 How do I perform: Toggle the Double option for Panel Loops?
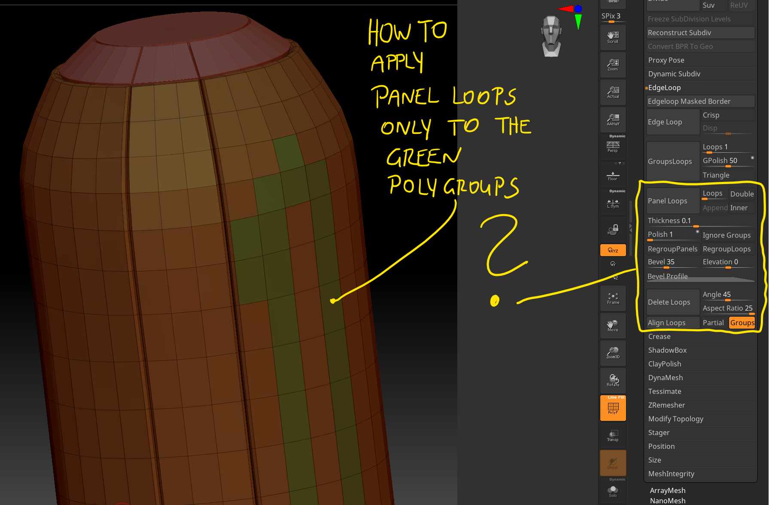[x=742, y=194]
